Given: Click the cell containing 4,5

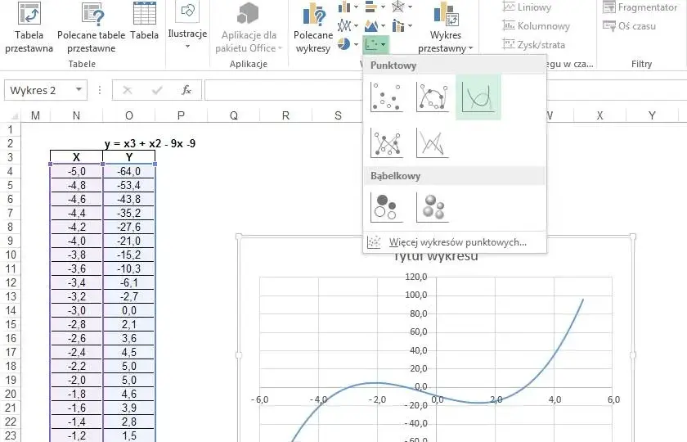Looking at the screenshot, I should 129,352.
